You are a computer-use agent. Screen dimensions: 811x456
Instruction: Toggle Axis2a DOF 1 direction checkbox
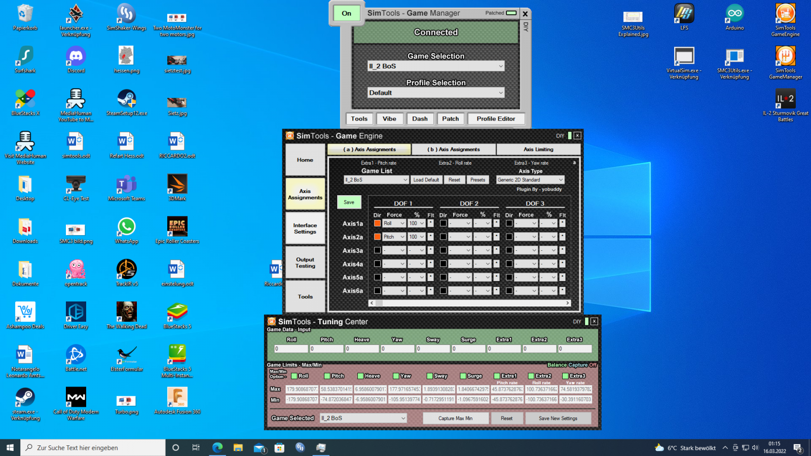(377, 237)
